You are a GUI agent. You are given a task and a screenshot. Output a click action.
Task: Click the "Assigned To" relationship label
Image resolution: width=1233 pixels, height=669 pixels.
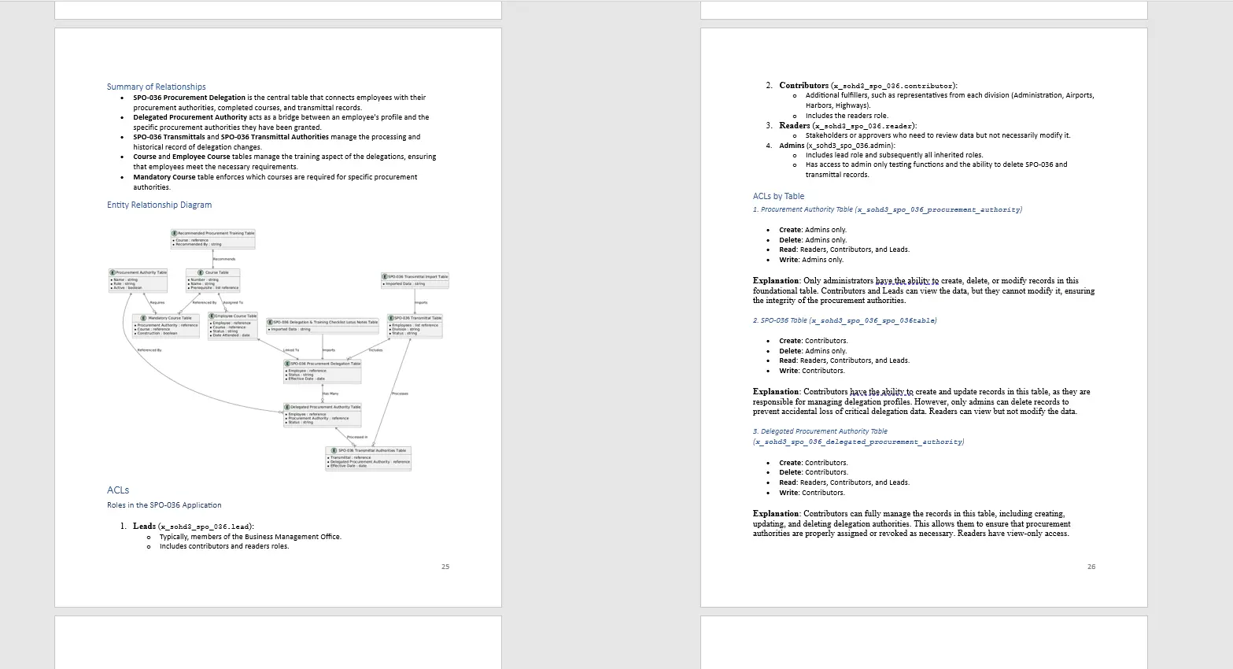coord(233,302)
